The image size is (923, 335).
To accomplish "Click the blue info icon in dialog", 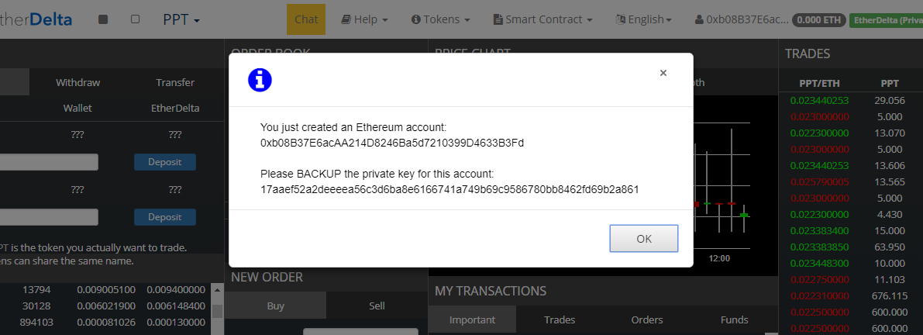I will (260, 79).
